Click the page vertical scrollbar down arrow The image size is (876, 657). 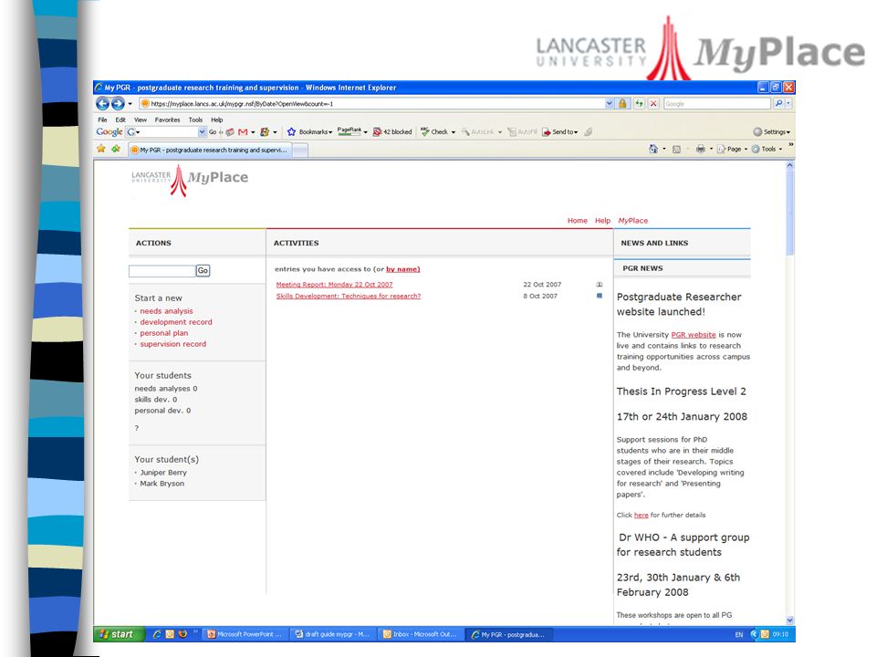tap(790, 620)
